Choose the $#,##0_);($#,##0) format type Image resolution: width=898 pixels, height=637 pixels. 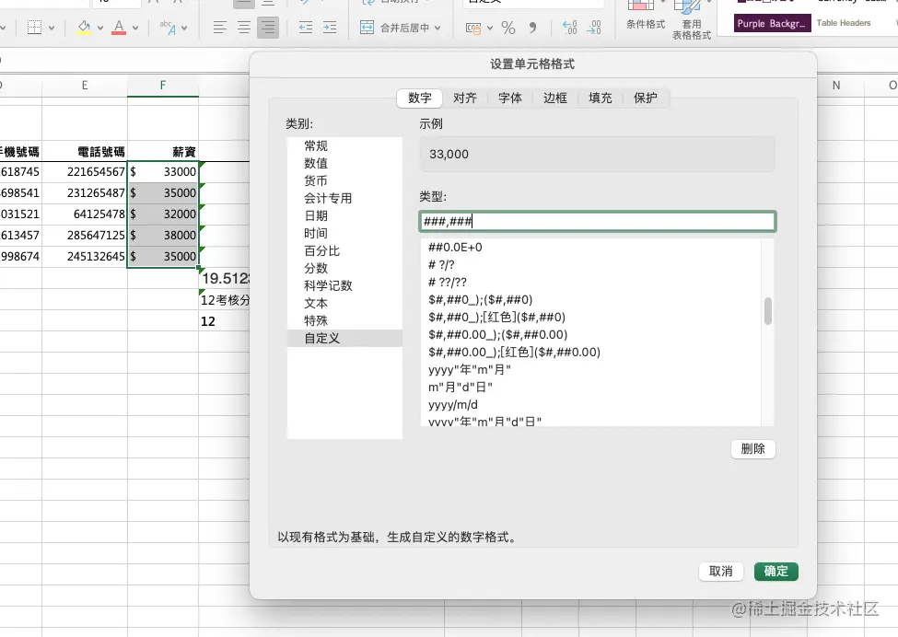[591, 300]
